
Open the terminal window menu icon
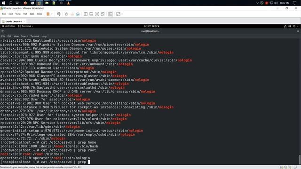[3, 31]
